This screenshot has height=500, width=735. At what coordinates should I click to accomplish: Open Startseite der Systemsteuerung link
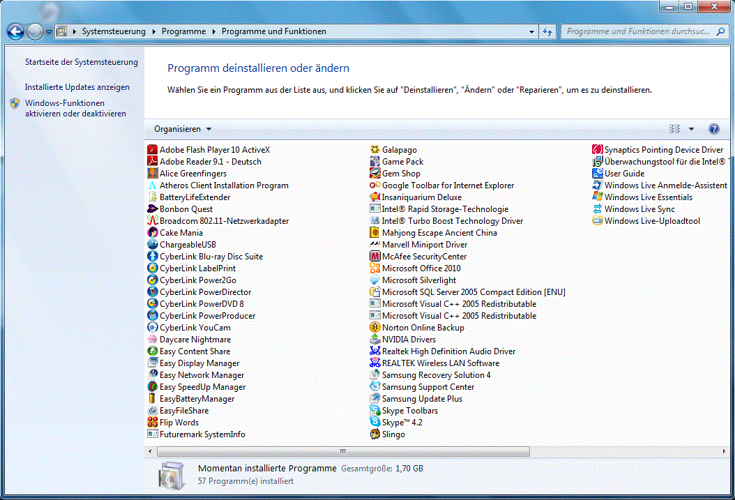pyautogui.click(x=82, y=62)
